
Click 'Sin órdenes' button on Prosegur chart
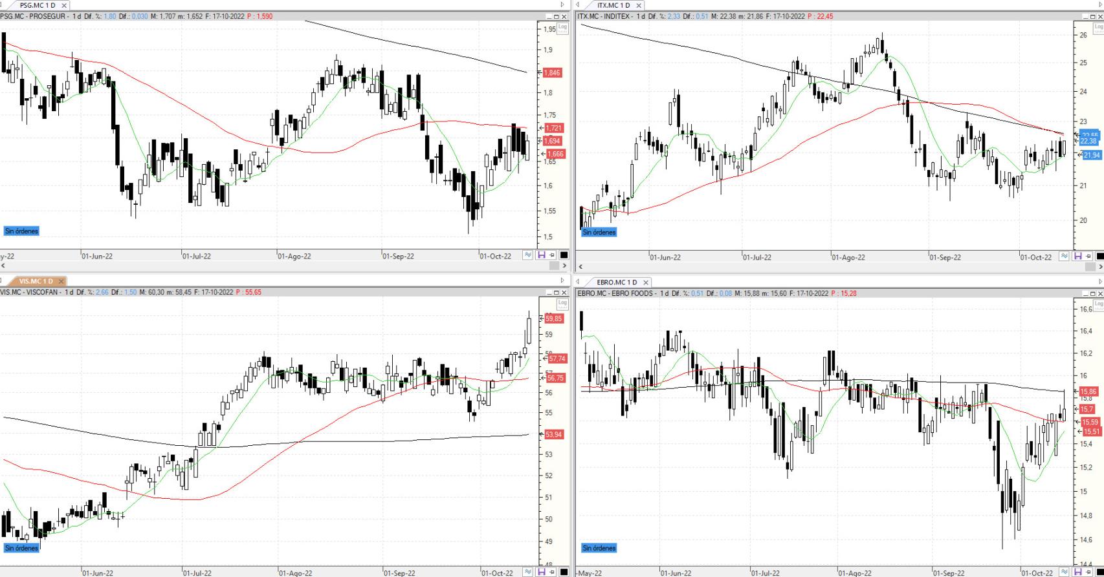tap(21, 231)
